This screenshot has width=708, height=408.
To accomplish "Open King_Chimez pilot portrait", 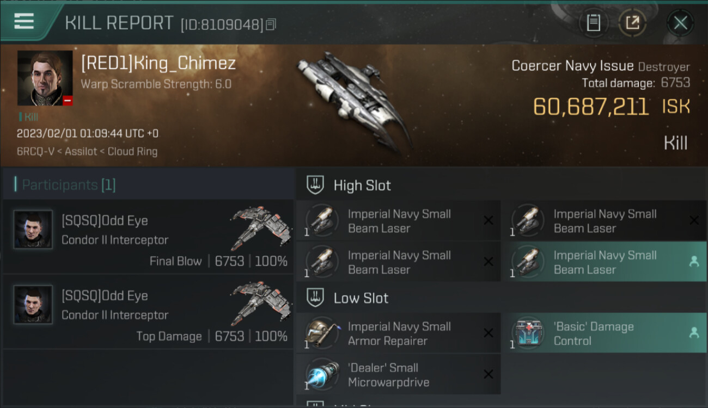I will tap(45, 78).
